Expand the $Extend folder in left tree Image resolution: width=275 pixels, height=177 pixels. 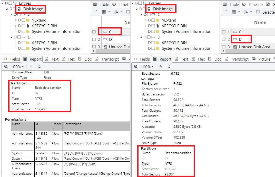[16, 20]
